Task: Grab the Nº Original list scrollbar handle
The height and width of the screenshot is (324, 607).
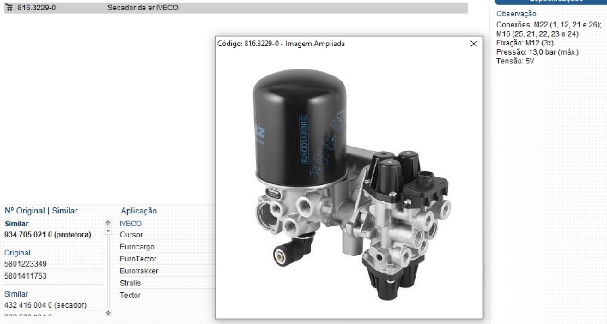Action: 109,232
